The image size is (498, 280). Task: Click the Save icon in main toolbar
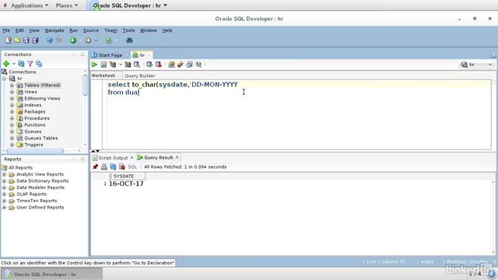coord(26,40)
